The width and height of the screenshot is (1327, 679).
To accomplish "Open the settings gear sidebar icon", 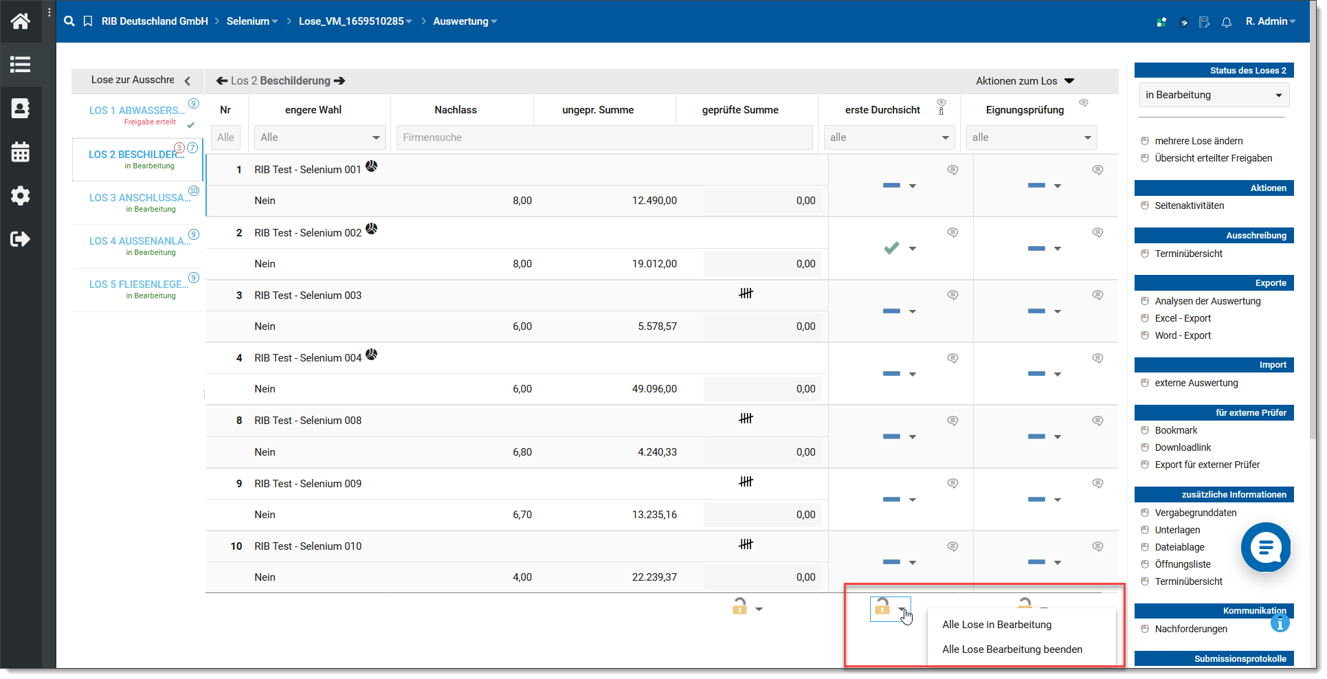I will tap(20, 196).
